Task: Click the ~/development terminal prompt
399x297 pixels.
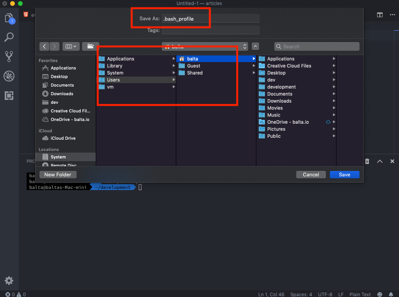Action: click(x=113, y=187)
